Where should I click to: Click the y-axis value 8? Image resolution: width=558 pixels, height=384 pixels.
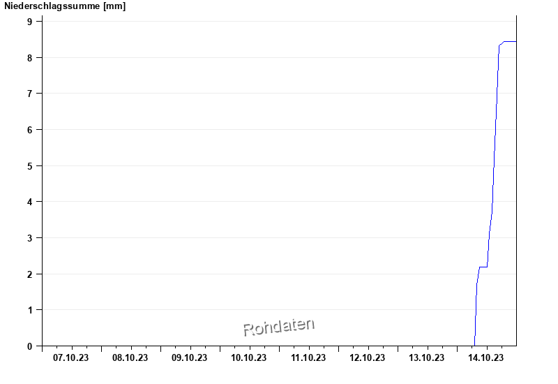30,57
